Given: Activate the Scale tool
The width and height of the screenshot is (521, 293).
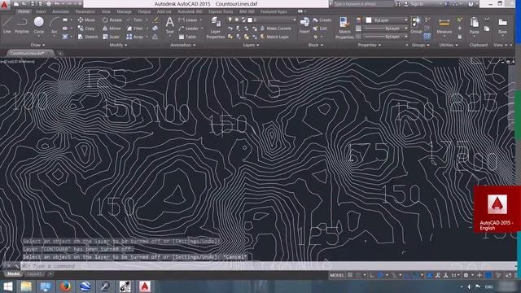Looking at the screenshot, I should pyautogui.click(x=111, y=37).
